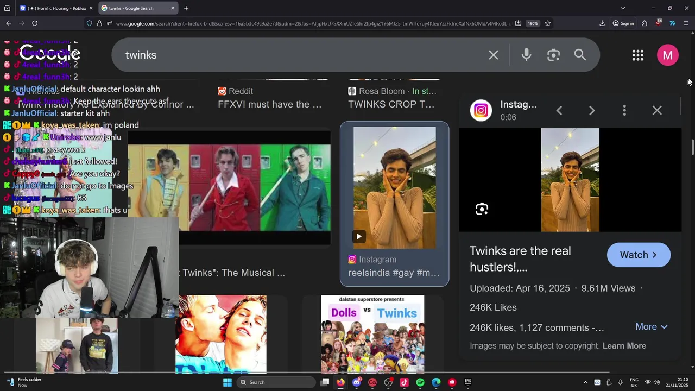
Task: Open the Google account avatar M
Action: (668, 55)
